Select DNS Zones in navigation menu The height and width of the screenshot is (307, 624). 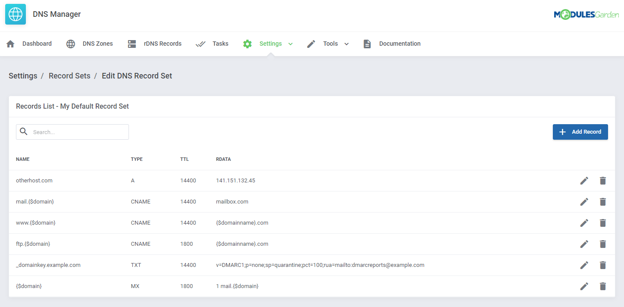pos(97,44)
